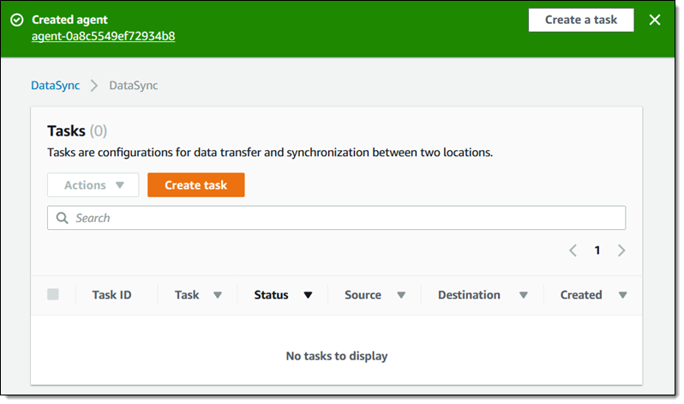Focus the tasks Search field

point(336,218)
